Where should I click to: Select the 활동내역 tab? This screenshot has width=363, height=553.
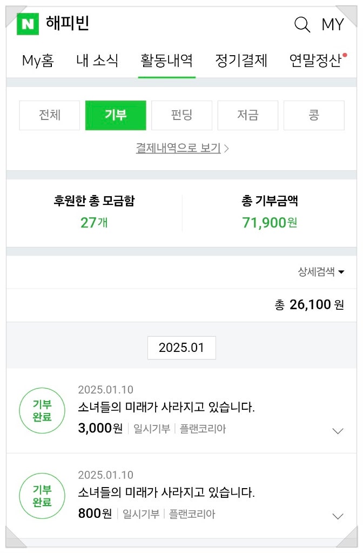pyautogui.click(x=166, y=60)
